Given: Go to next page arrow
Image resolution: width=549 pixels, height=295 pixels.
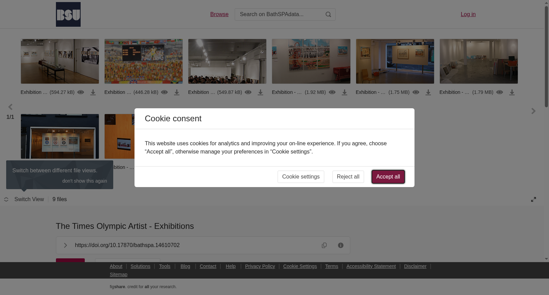Looking at the screenshot, I should coord(534,111).
